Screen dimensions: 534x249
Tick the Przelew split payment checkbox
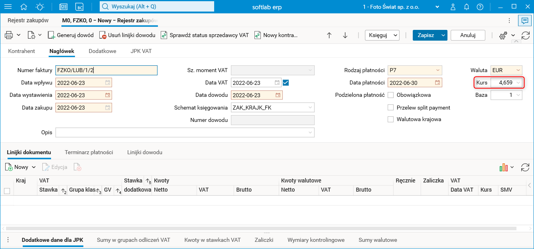[391, 108]
